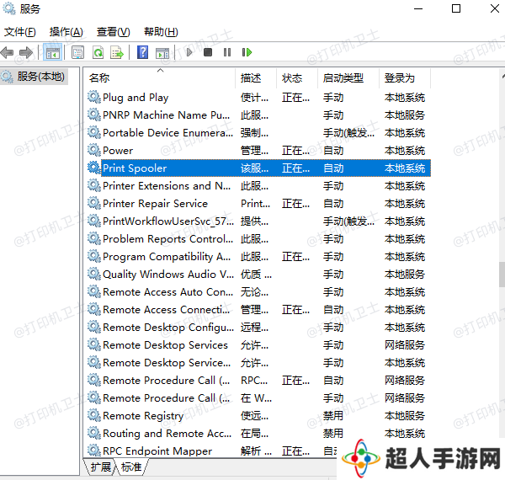Select the Plug and Play service

258,98
